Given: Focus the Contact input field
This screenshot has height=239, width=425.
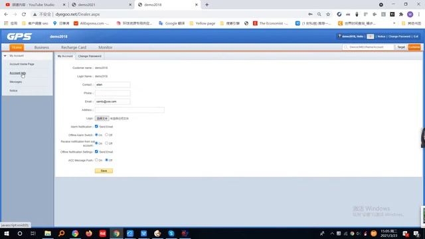Looking at the screenshot, I should [x=112, y=84].
